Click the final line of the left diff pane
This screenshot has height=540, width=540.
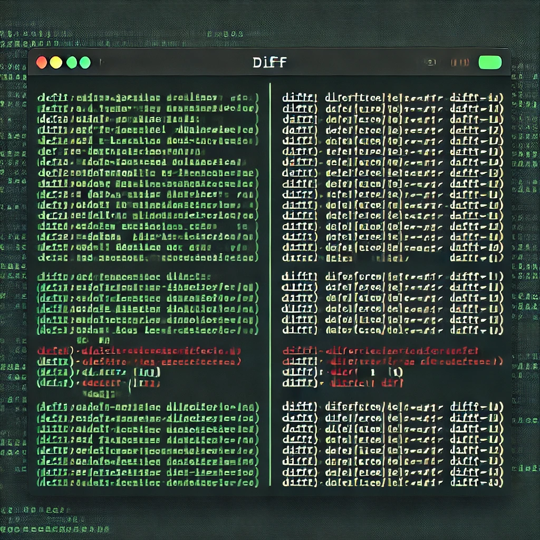point(148,482)
